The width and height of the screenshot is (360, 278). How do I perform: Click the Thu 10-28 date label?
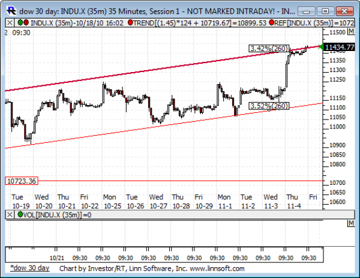pos(181,202)
